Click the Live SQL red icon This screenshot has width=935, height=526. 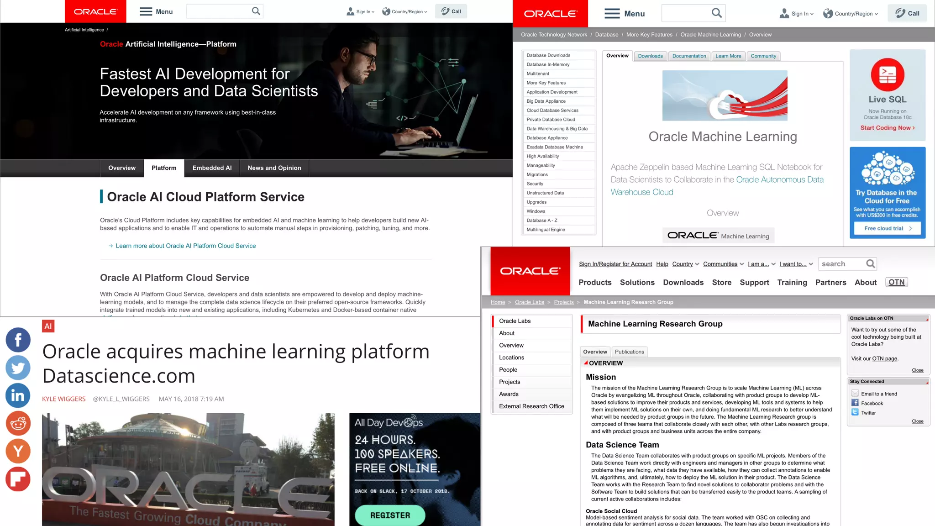point(887,74)
